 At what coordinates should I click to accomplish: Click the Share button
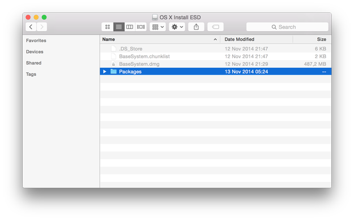tap(196, 27)
